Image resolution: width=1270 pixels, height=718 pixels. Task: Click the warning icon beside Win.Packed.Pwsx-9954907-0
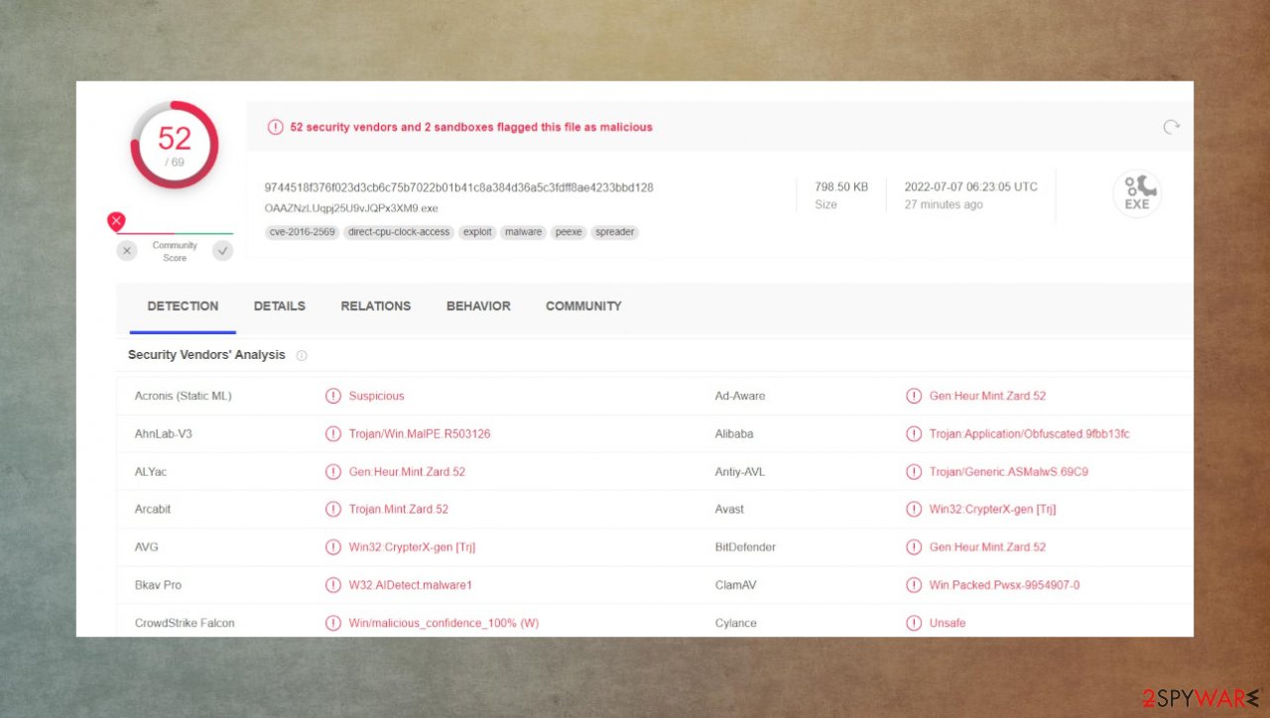tap(914, 585)
